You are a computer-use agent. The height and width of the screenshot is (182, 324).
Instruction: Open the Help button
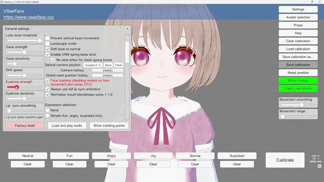298,33
